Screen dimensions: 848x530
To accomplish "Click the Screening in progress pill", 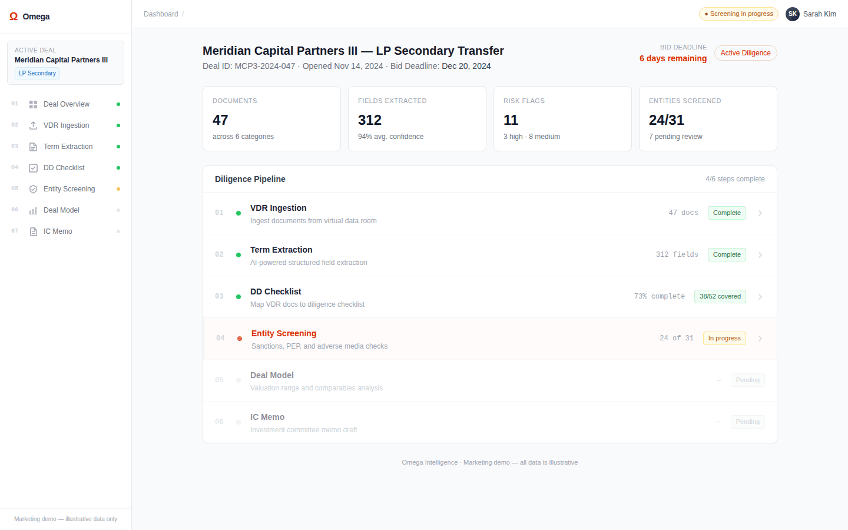I will click(x=738, y=14).
